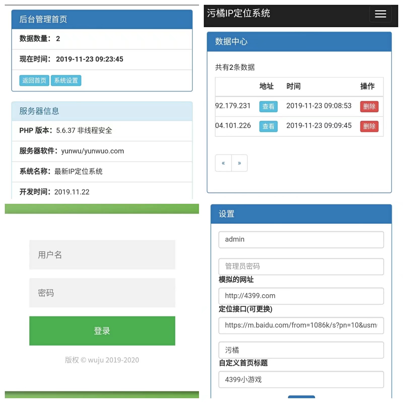Click the 密码 password field
The width and height of the screenshot is (403, 403).
coord(102,293)
